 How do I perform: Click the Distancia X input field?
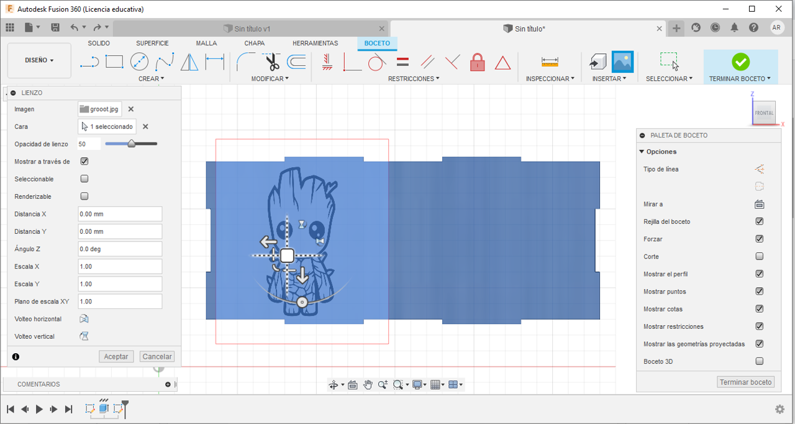tap(120, 214)
